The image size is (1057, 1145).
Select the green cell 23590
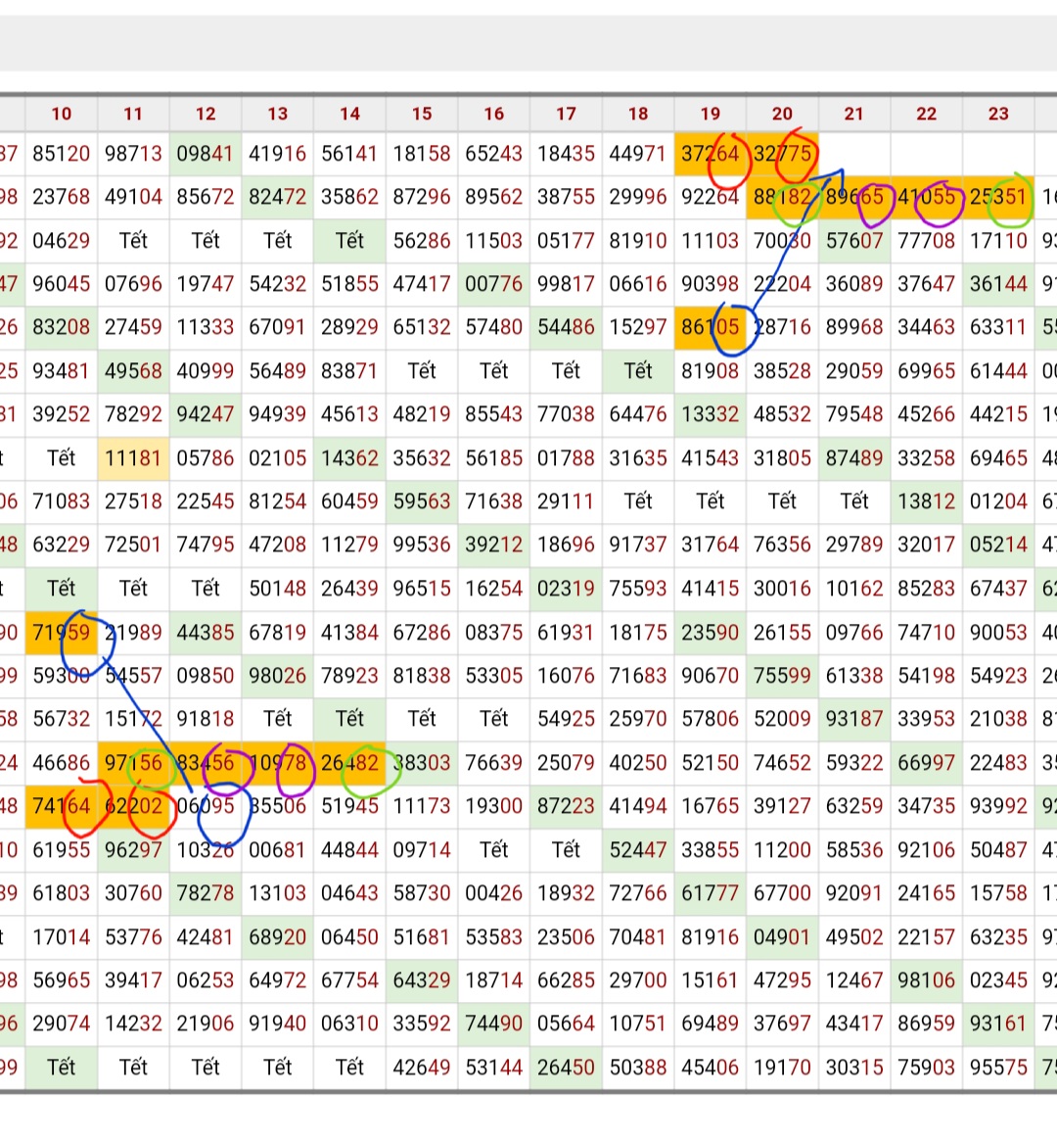[x=711, y=633]
